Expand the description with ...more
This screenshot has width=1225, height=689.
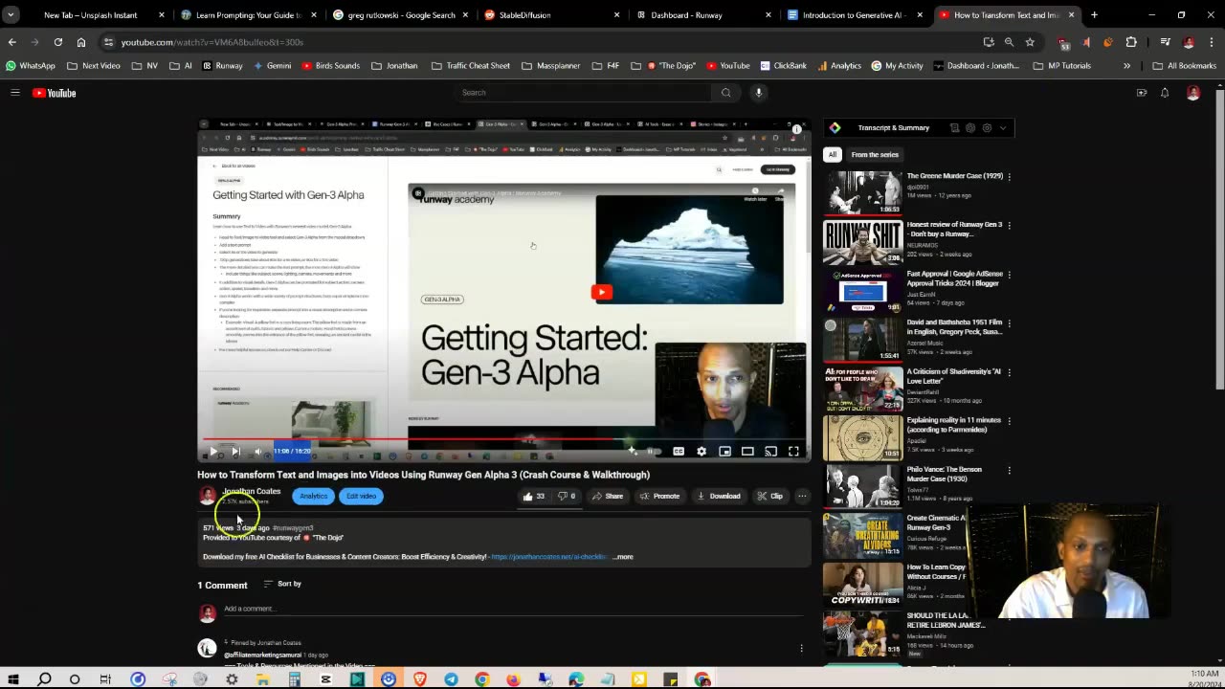click(x=623, y=557)
